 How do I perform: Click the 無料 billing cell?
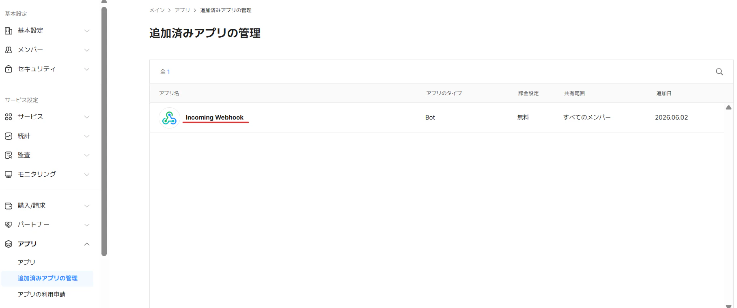523,118
